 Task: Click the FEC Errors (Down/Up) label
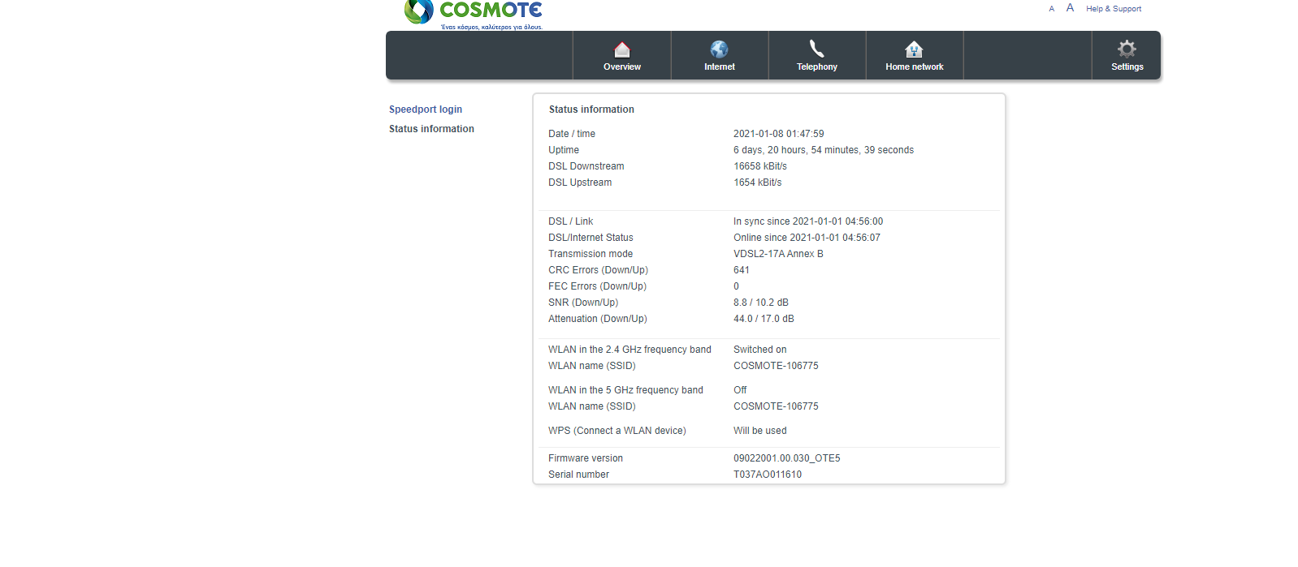click(598, 286)
